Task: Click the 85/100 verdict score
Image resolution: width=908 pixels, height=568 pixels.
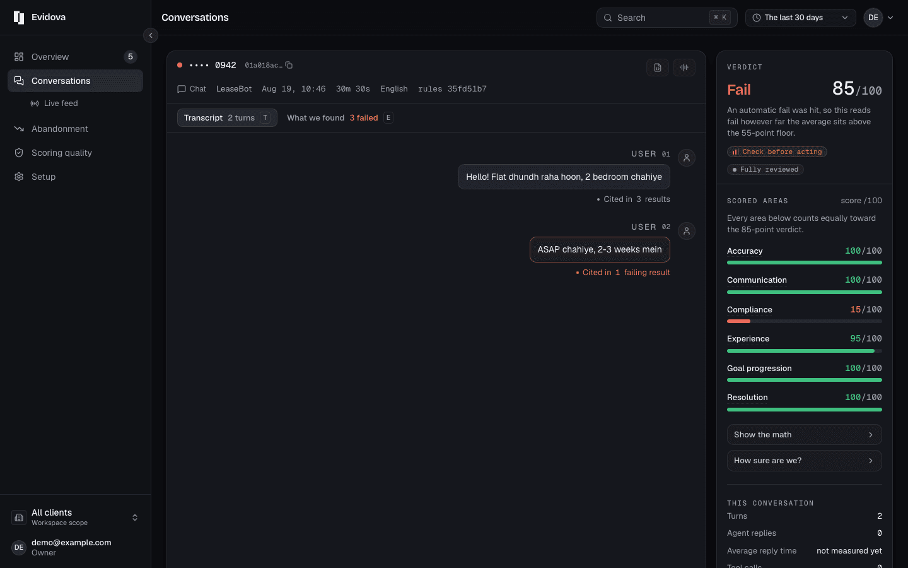Action: (857, 89)
